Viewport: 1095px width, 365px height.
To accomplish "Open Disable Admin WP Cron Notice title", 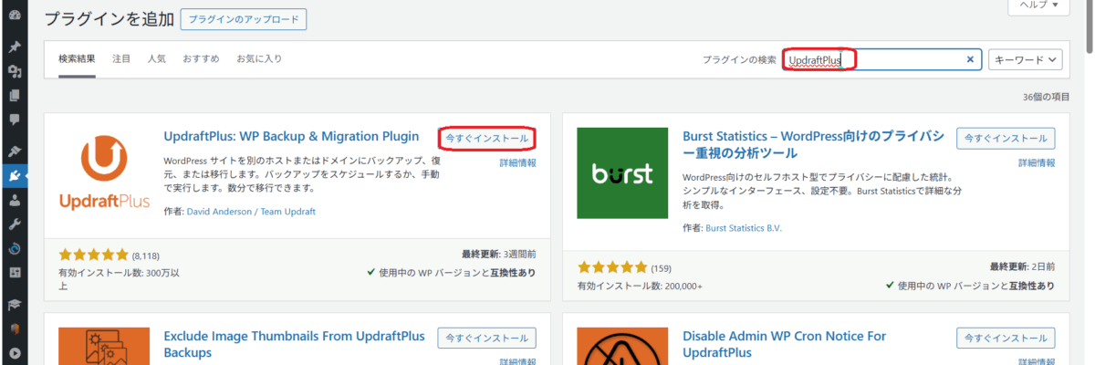I will click(x=784, y=344).
